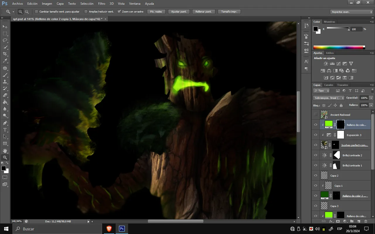Select the Crop tool
The width and height of the screenshot is (375, 234).
pyautogui.click(x=5, y=54)
